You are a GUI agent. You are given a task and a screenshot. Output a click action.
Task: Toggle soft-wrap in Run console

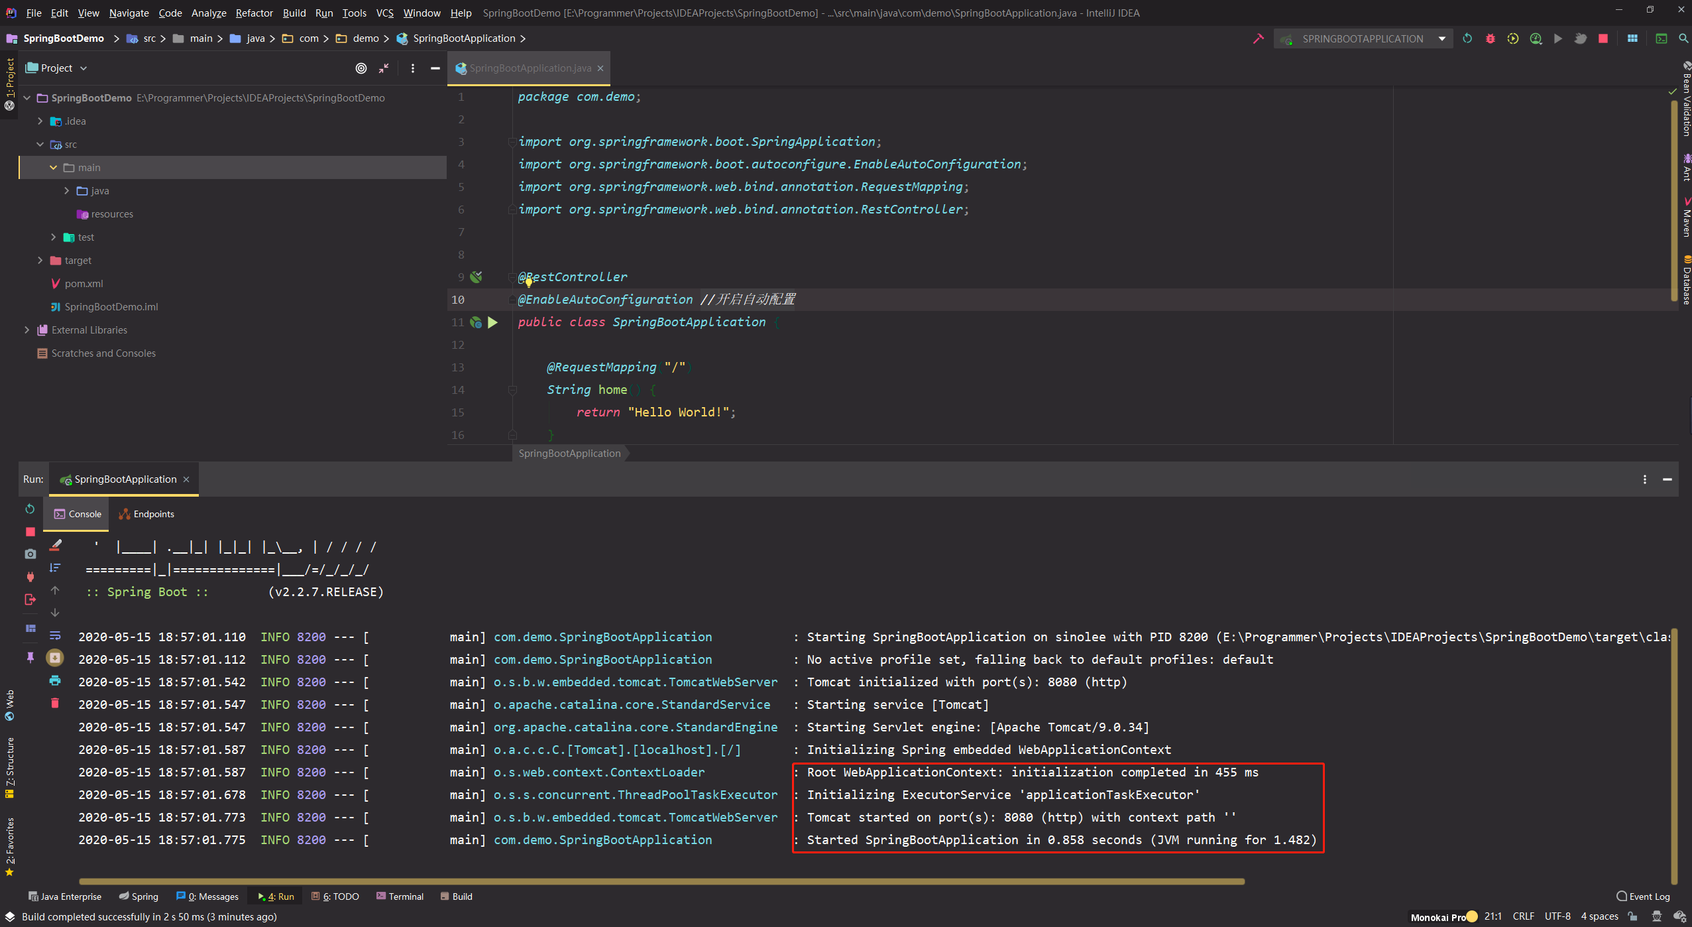coord(55,635)
